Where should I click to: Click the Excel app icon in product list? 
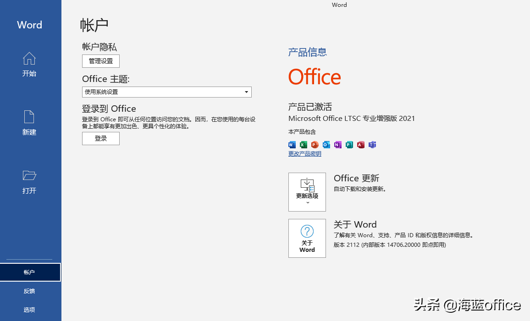point(304,145)
